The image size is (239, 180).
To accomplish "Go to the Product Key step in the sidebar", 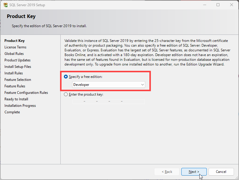I will tap(14, 41).
